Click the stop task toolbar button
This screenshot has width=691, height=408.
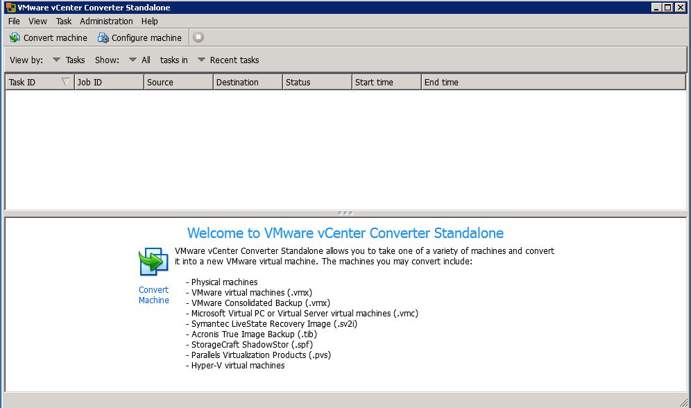tap(198, 37)
